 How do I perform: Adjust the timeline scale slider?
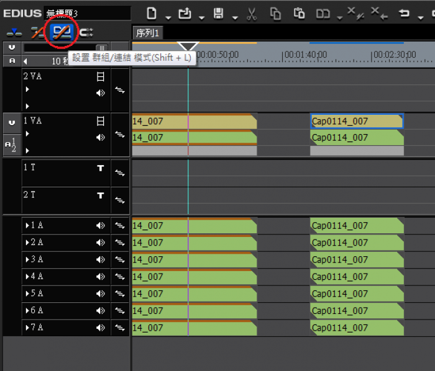click(x=101, y=48)
